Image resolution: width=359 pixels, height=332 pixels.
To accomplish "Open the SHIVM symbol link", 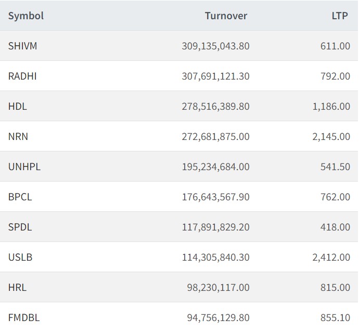I will (x=23, y=46).
